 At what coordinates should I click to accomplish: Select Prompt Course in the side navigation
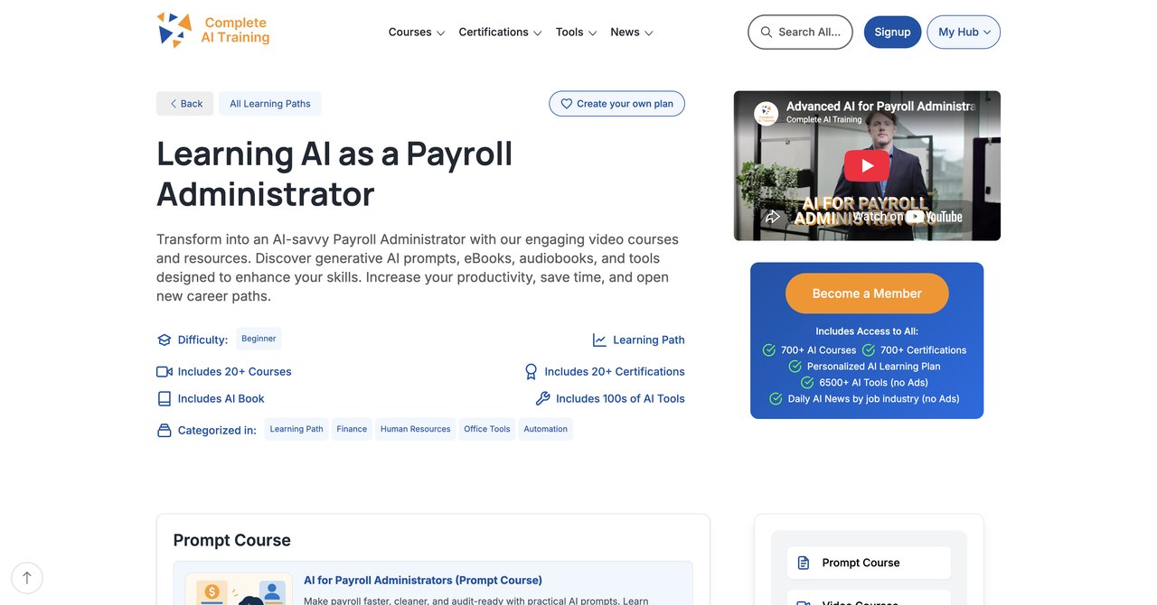coord(869,563)
